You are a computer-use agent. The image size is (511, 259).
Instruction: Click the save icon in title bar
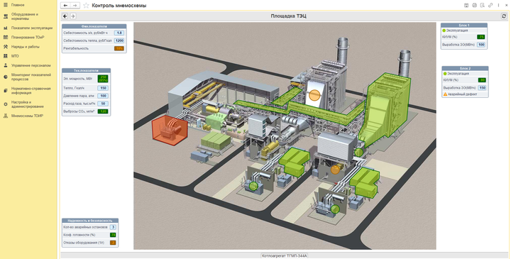(x=466, y=5)
